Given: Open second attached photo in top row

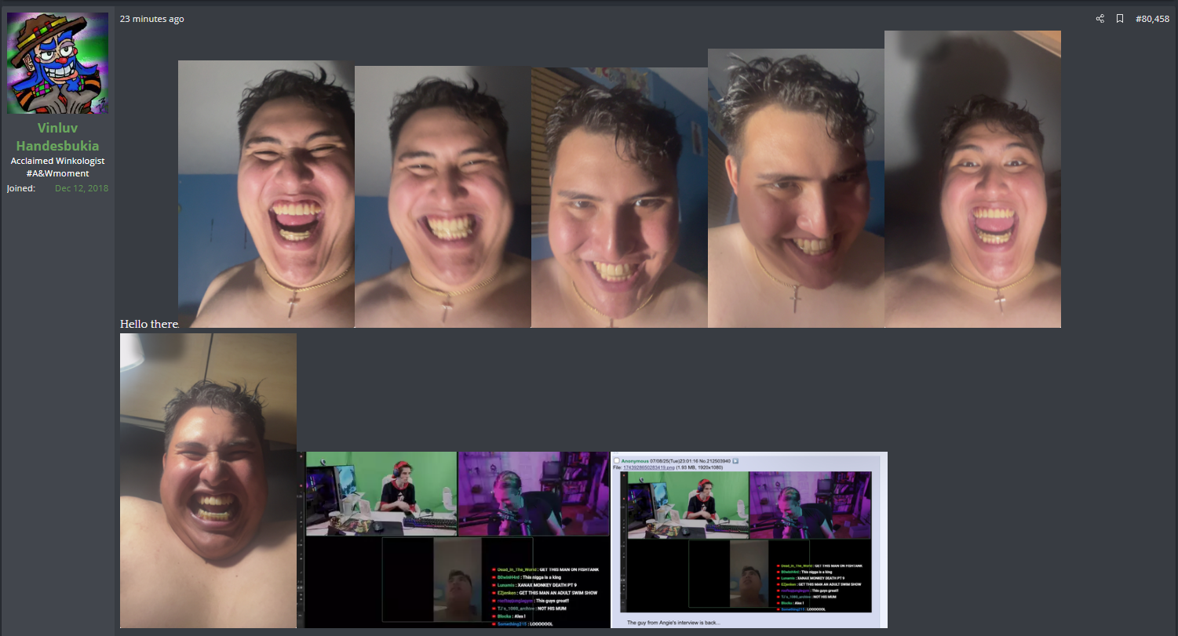Looking at the screenshot, I should (x=443, y=196).
